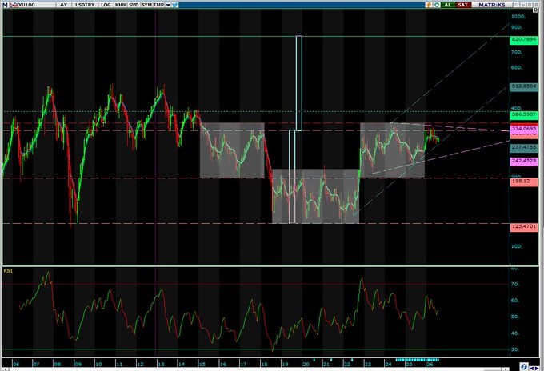Click the 08 year marker on time axis
This screenshot has height=371, width=544.
click(x=57, y=364)
